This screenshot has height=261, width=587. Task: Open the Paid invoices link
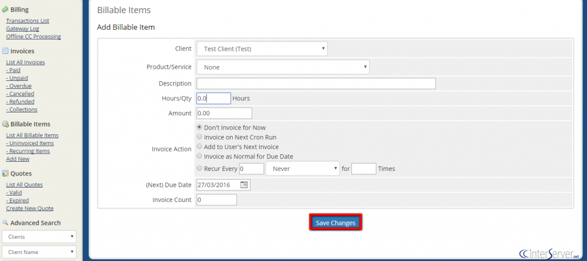(x=13, y=70)
